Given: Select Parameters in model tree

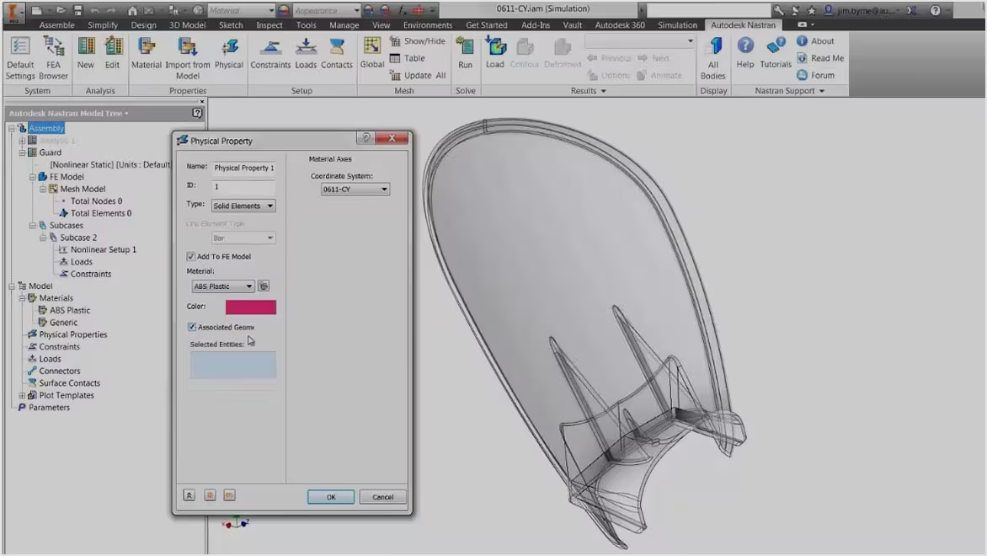Looking at the screenshot, I should [x=49, y=408].
